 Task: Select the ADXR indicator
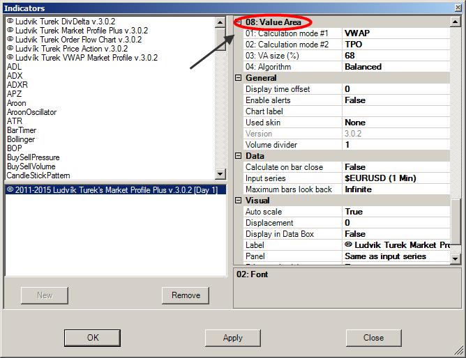(17, 85)
